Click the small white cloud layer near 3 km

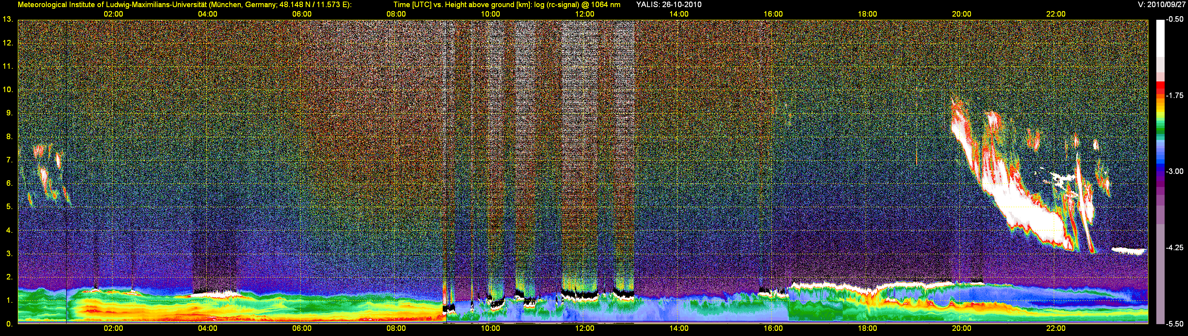point(1129,251)
